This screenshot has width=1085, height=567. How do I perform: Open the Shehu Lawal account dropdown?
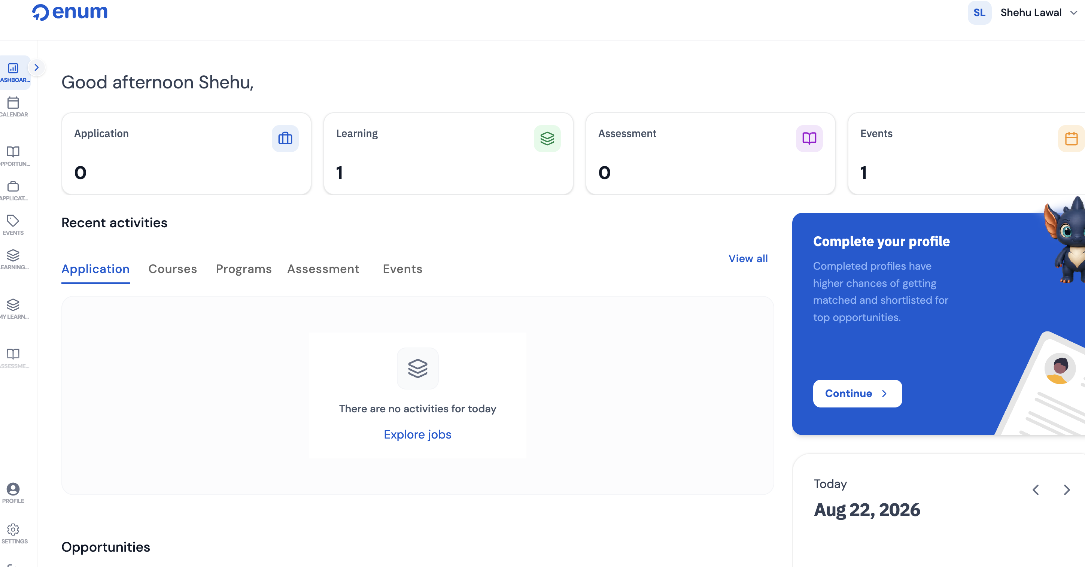1039,13
